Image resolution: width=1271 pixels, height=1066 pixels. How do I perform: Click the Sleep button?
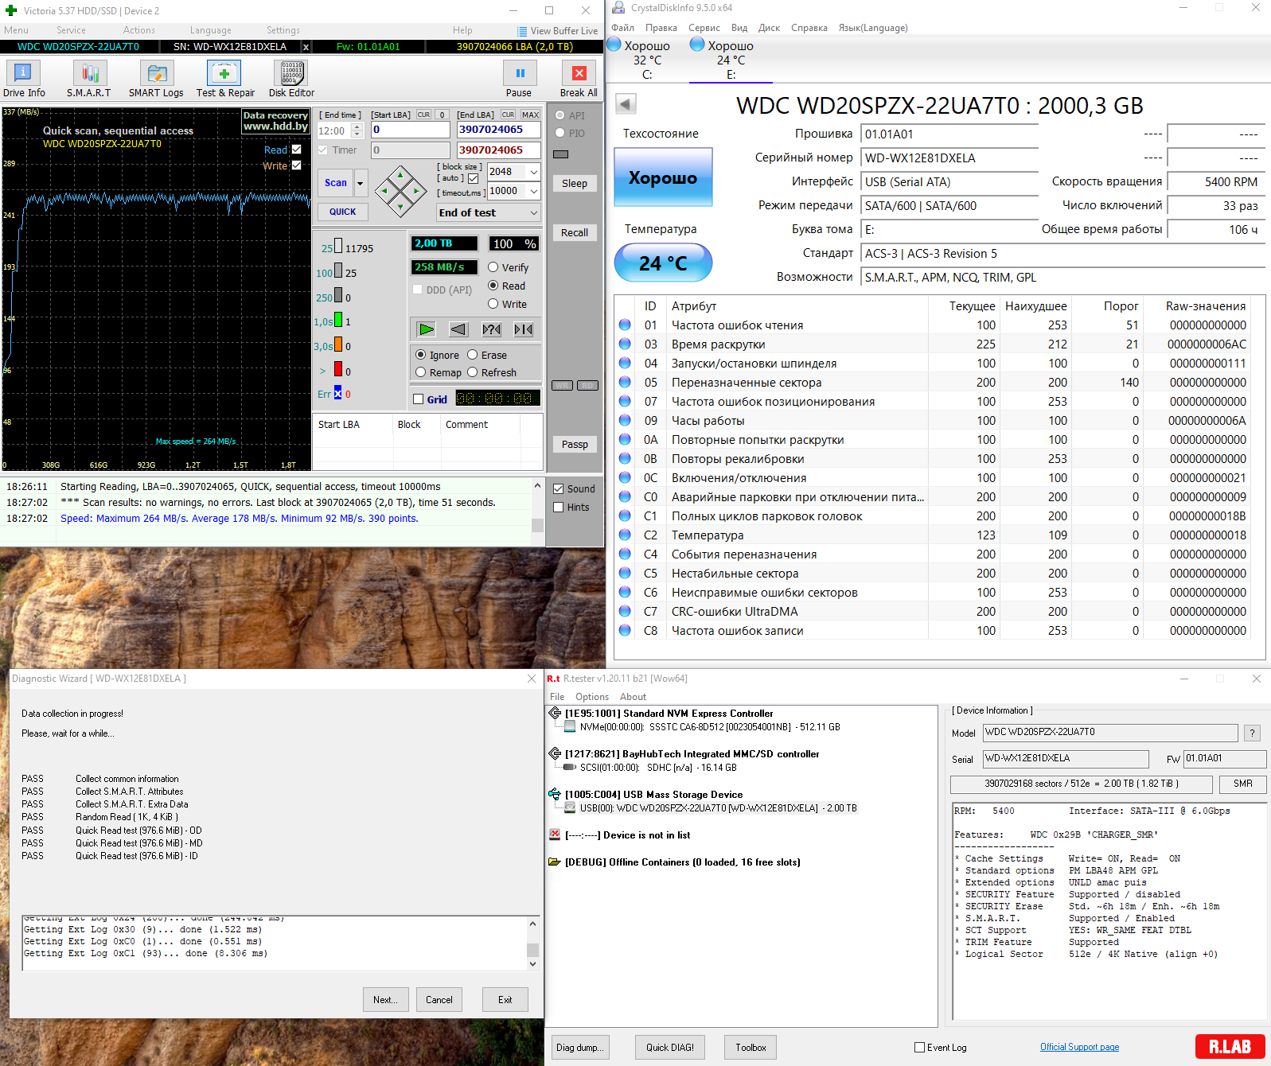point(575,184)
